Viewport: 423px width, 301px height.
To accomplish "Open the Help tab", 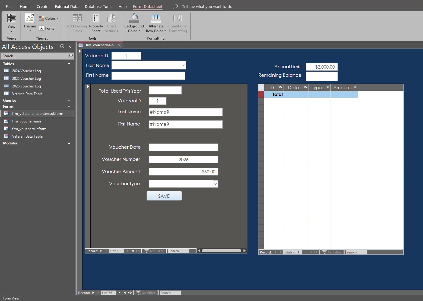I will 122,6.
